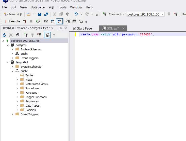The height and width of the screenshot is (141, 186).
Task: Close the SQL.sql tab
Action: tap(123, 28)
